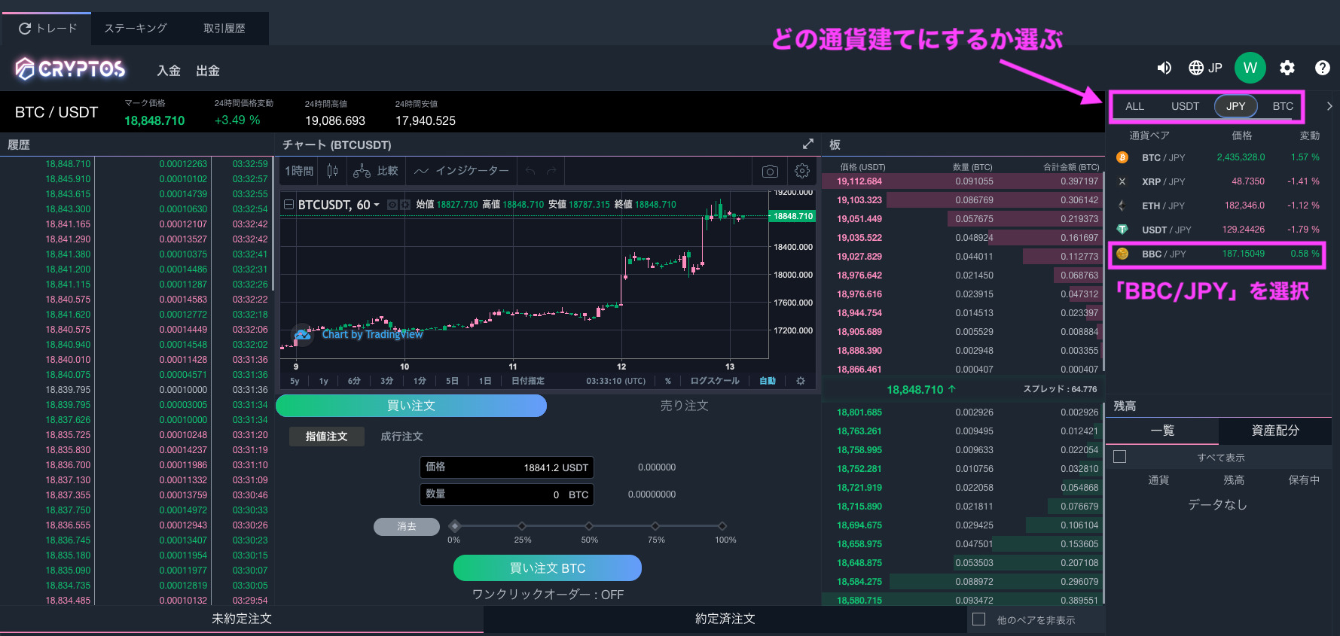Take a chart snapshot with camera icon
The height and width of the screenshot is (636, 1340).
[770, 172]
